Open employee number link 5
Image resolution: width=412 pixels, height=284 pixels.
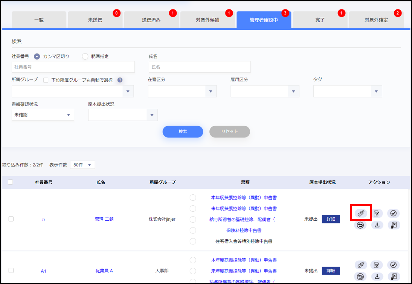[43, 219]
